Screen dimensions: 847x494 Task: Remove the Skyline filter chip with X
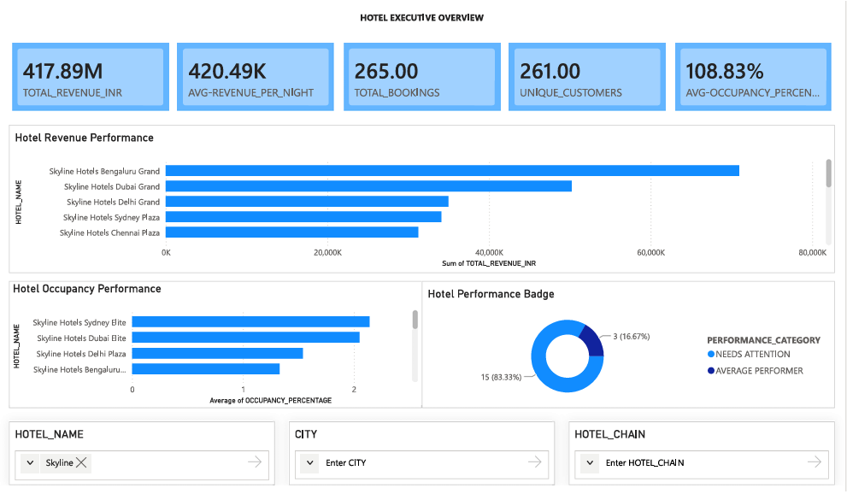pos(81,462)
